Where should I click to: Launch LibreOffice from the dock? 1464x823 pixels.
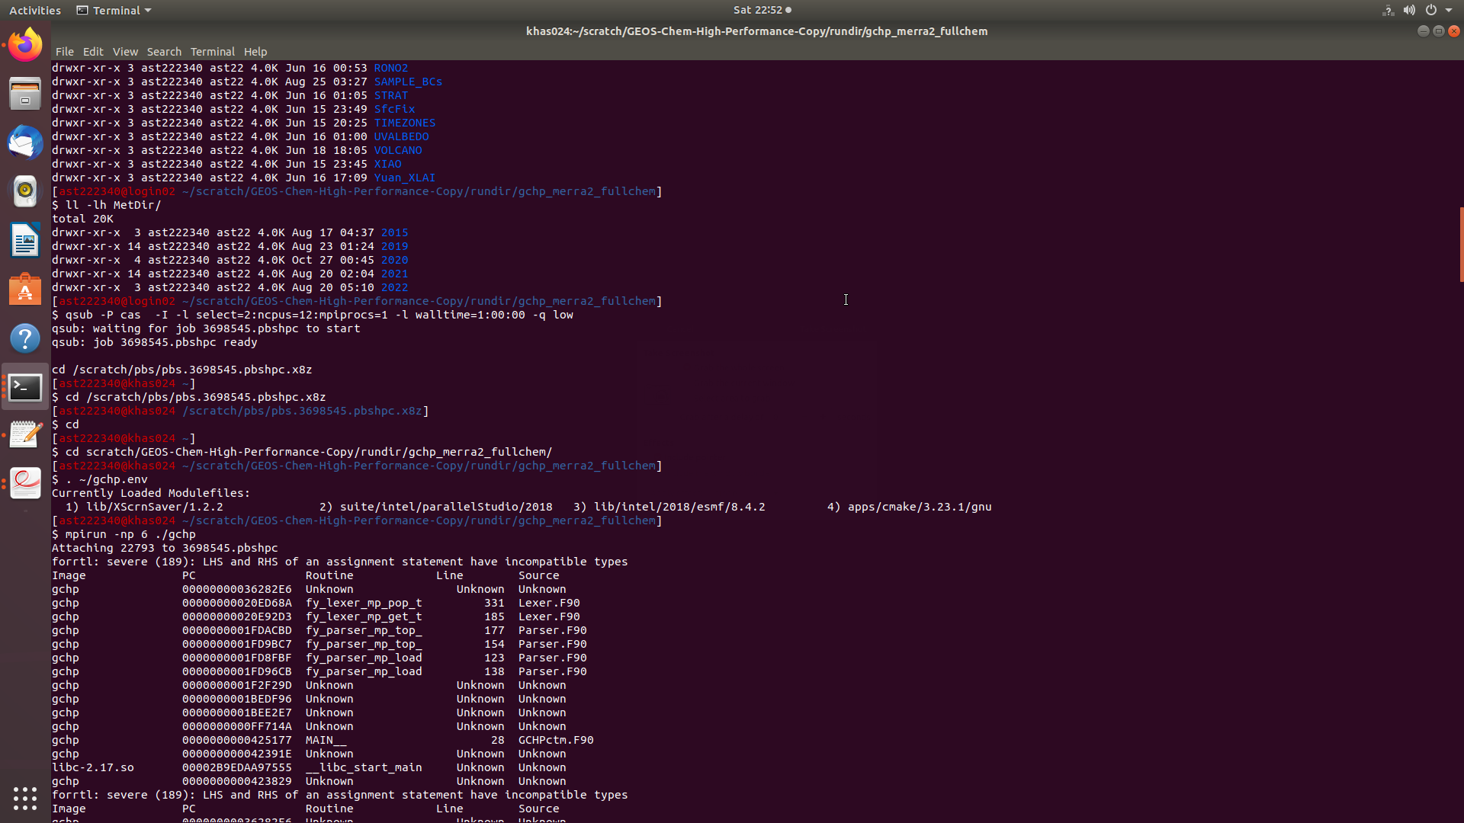coord(25,240)
